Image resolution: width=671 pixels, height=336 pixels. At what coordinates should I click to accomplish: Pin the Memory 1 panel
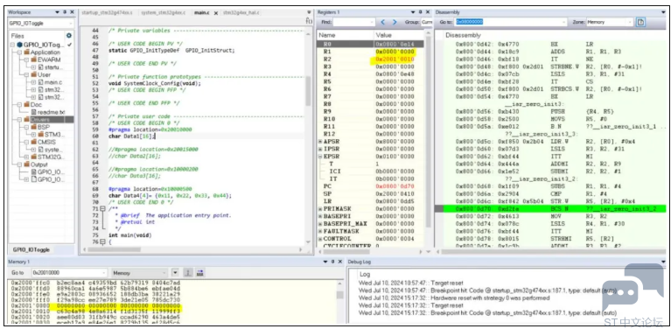point(333,262)
